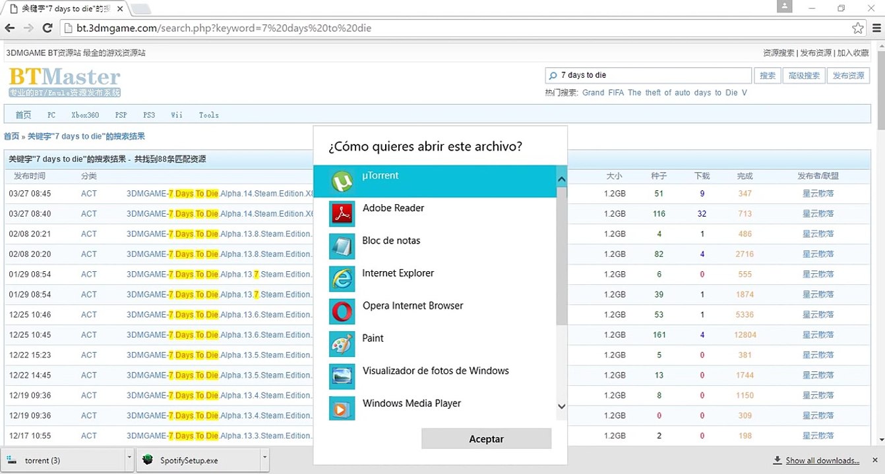
Task: Bookmark page with the star icon
Action: point(857,28)
